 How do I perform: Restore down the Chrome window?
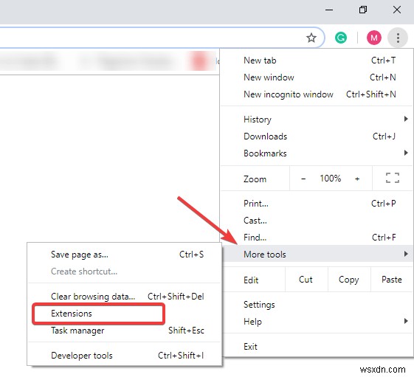[x=363, y=10]
